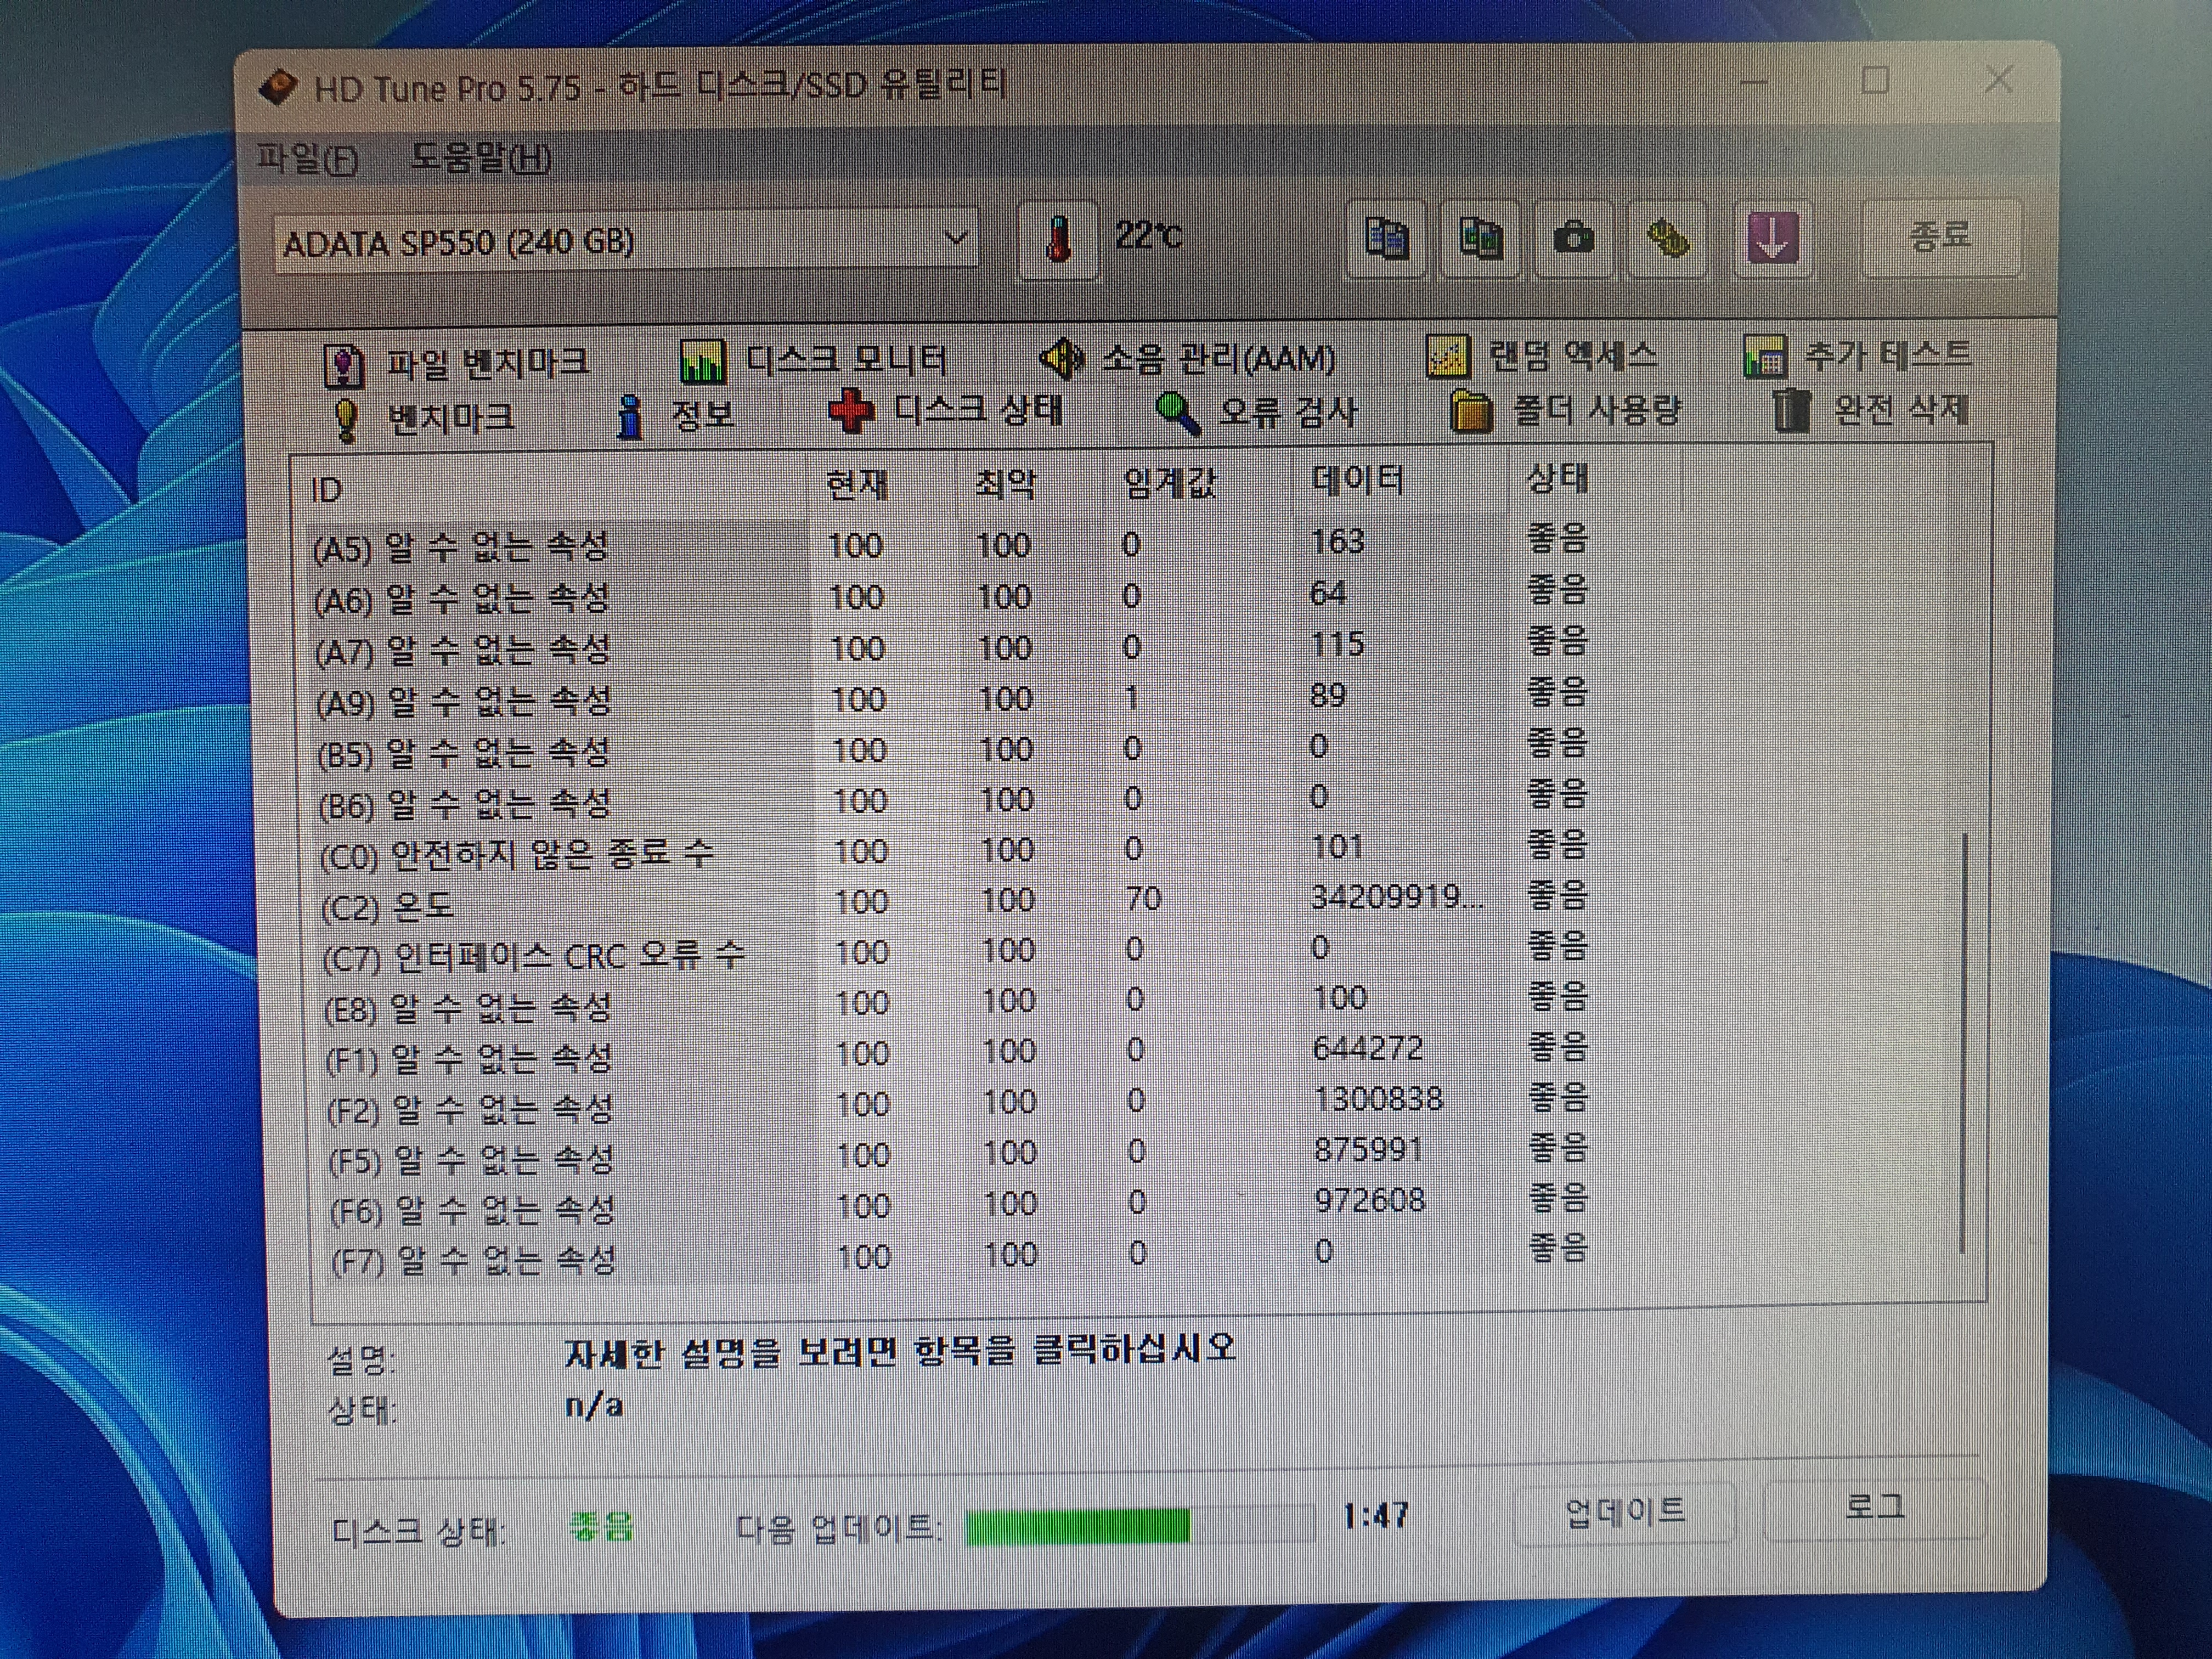The image size is (2212, 1659).
Task: Click the 파일 벤치마크 tab icon
Action: [344, 366]
